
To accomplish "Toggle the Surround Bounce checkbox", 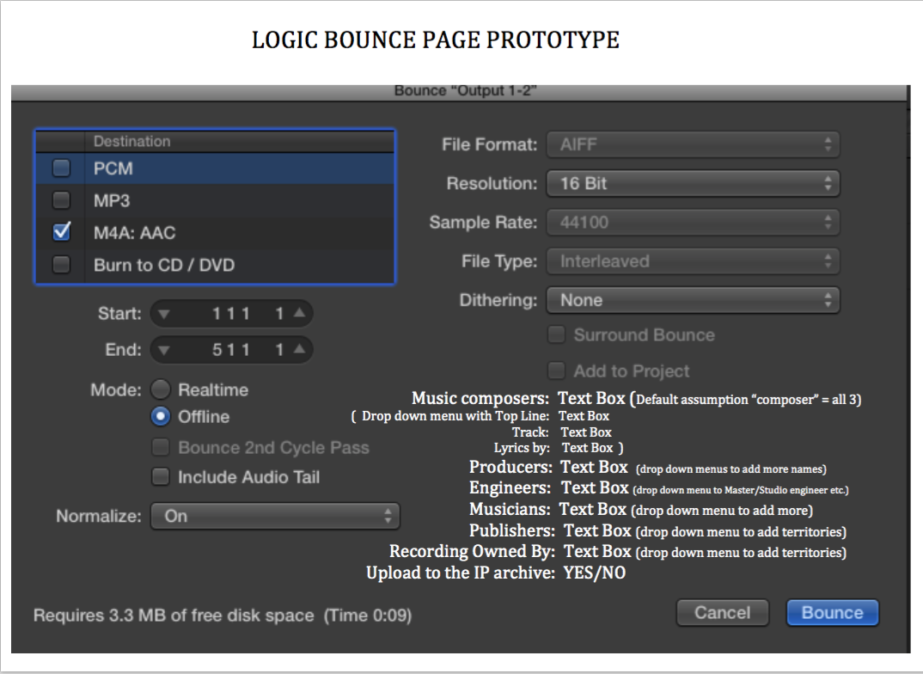I will coord(556,334).
